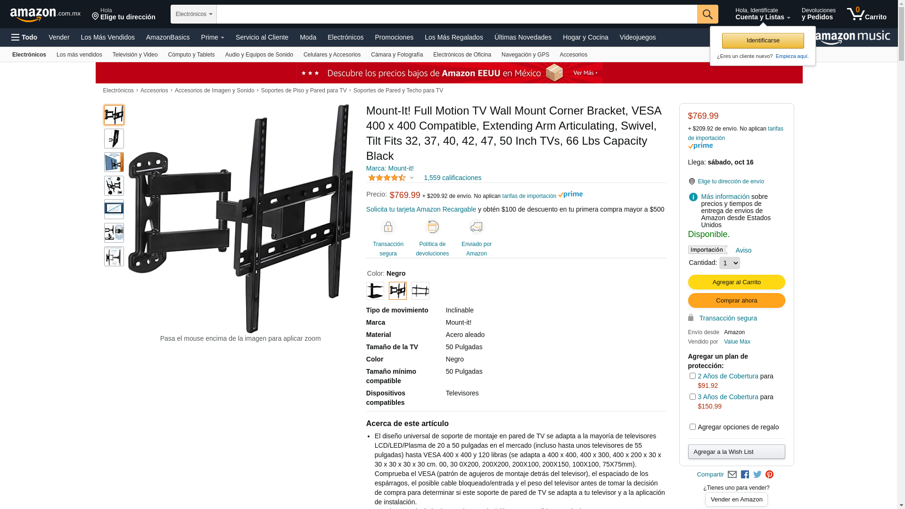Go to Amazon.com.mx home logo
This screenshot has width=905, height=509.
pyautogui.click(x=45, y=15)
